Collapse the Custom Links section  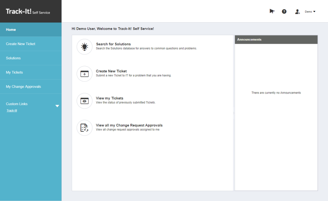(x=57, y=106)
